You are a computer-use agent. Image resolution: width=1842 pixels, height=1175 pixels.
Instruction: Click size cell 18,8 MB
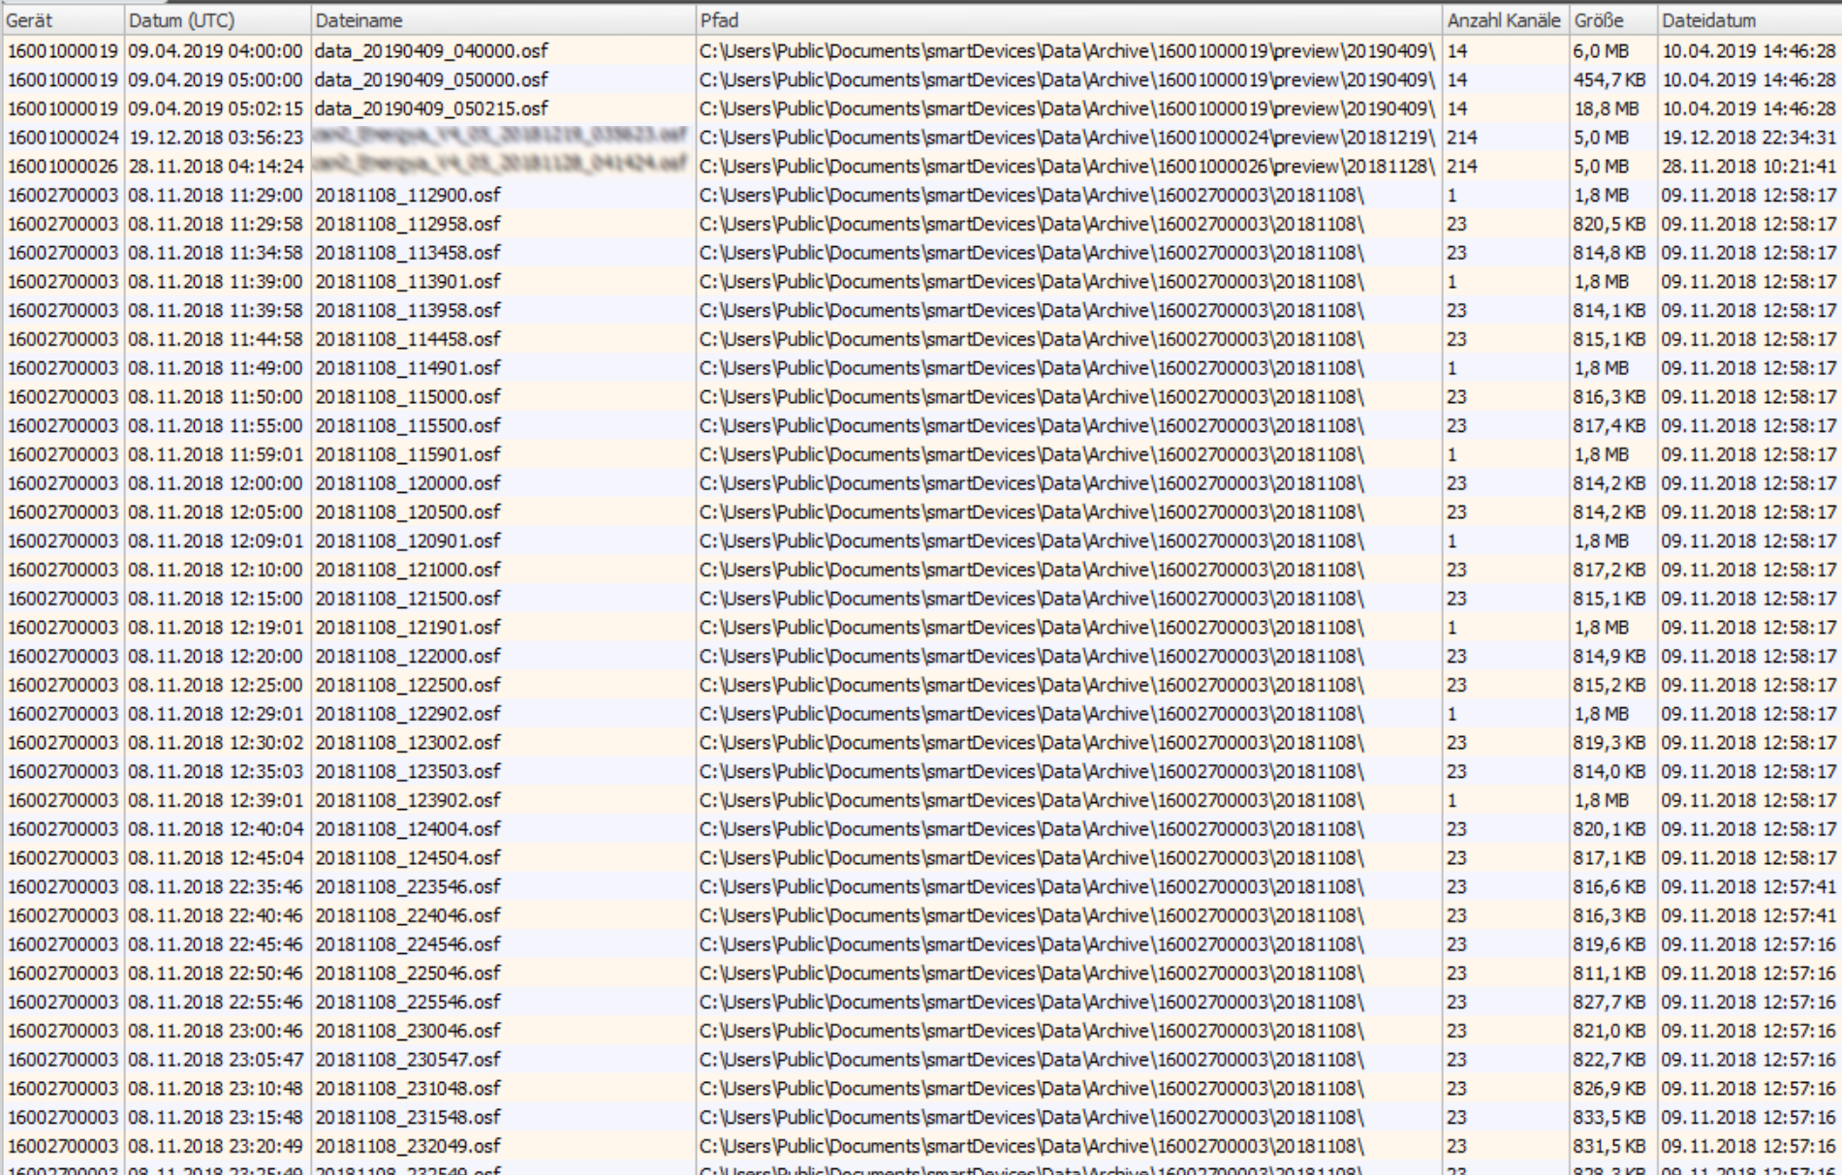click(1607, 108)
